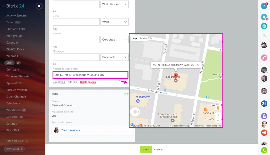Click Delete section link
The width and height of the screenshot is (270, 155).
pyautogui.click(x=88, y=82)
